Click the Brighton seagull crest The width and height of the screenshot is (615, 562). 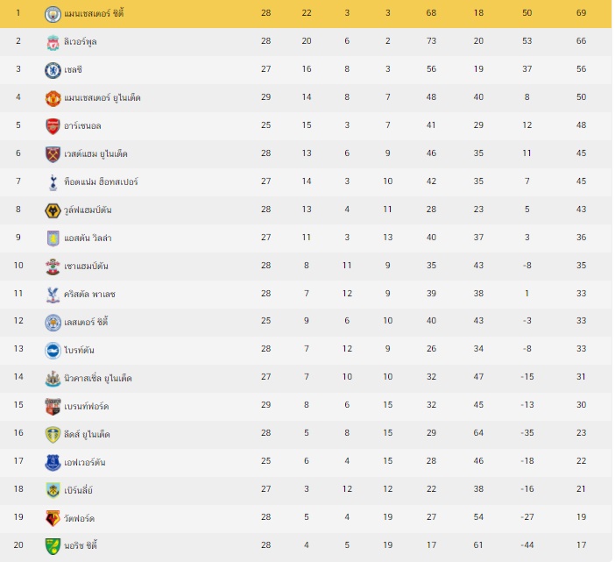[53, 351]
